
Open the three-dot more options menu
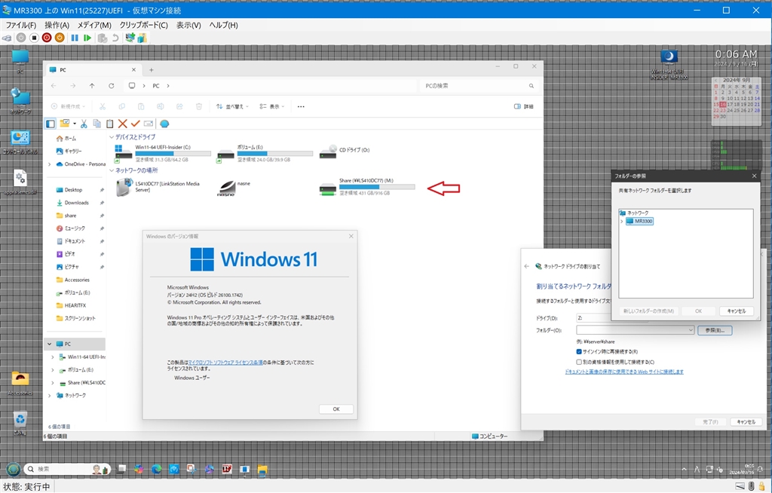pyautogui.click(x=301, y=106)
